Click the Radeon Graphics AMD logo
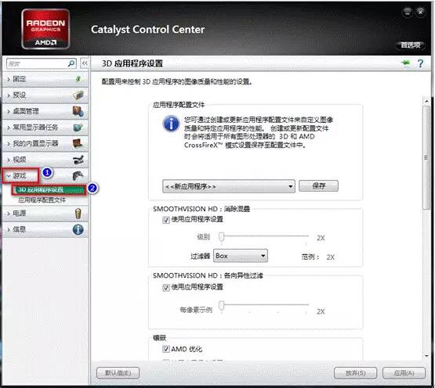Viewport: 435px width, 388px height. [45, 29]
